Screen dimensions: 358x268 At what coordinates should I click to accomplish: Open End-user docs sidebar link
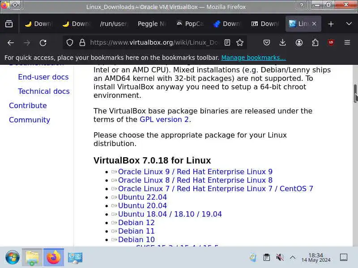[43, 77]
